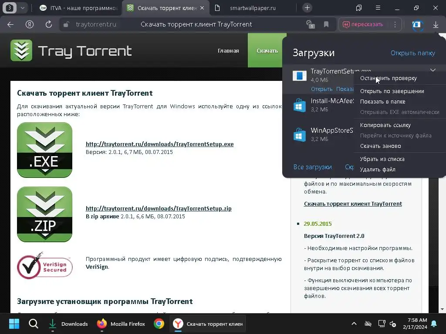The height and width of the screenshot is (334, 446).
Task: Open the пересказать options three dots
Action: 395,24
